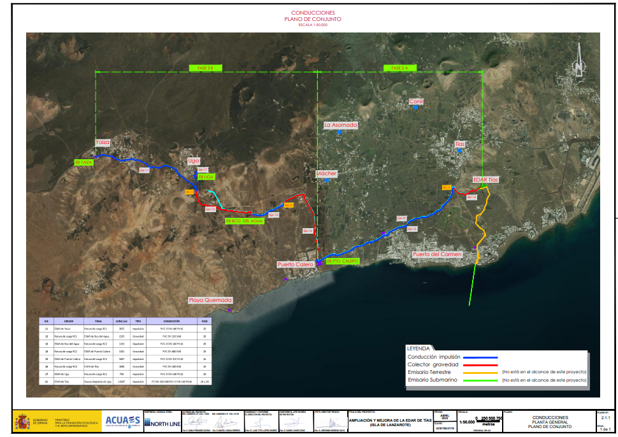Click the red Colector gravedad legend line
618x437 pixels.
click(x=480, y=365)
